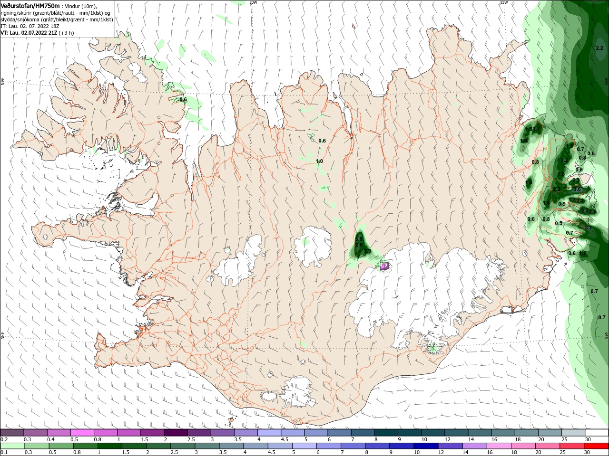Click the purple sleet patch near the glacier
Screen dimensions: 609x456
[x=385, y=266]
